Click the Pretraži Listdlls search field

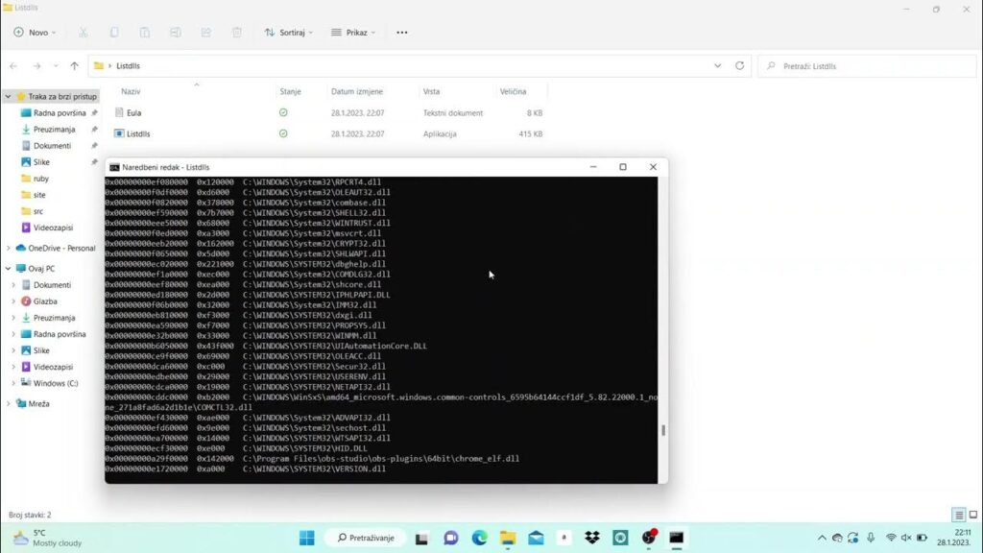tap(864, 66)
